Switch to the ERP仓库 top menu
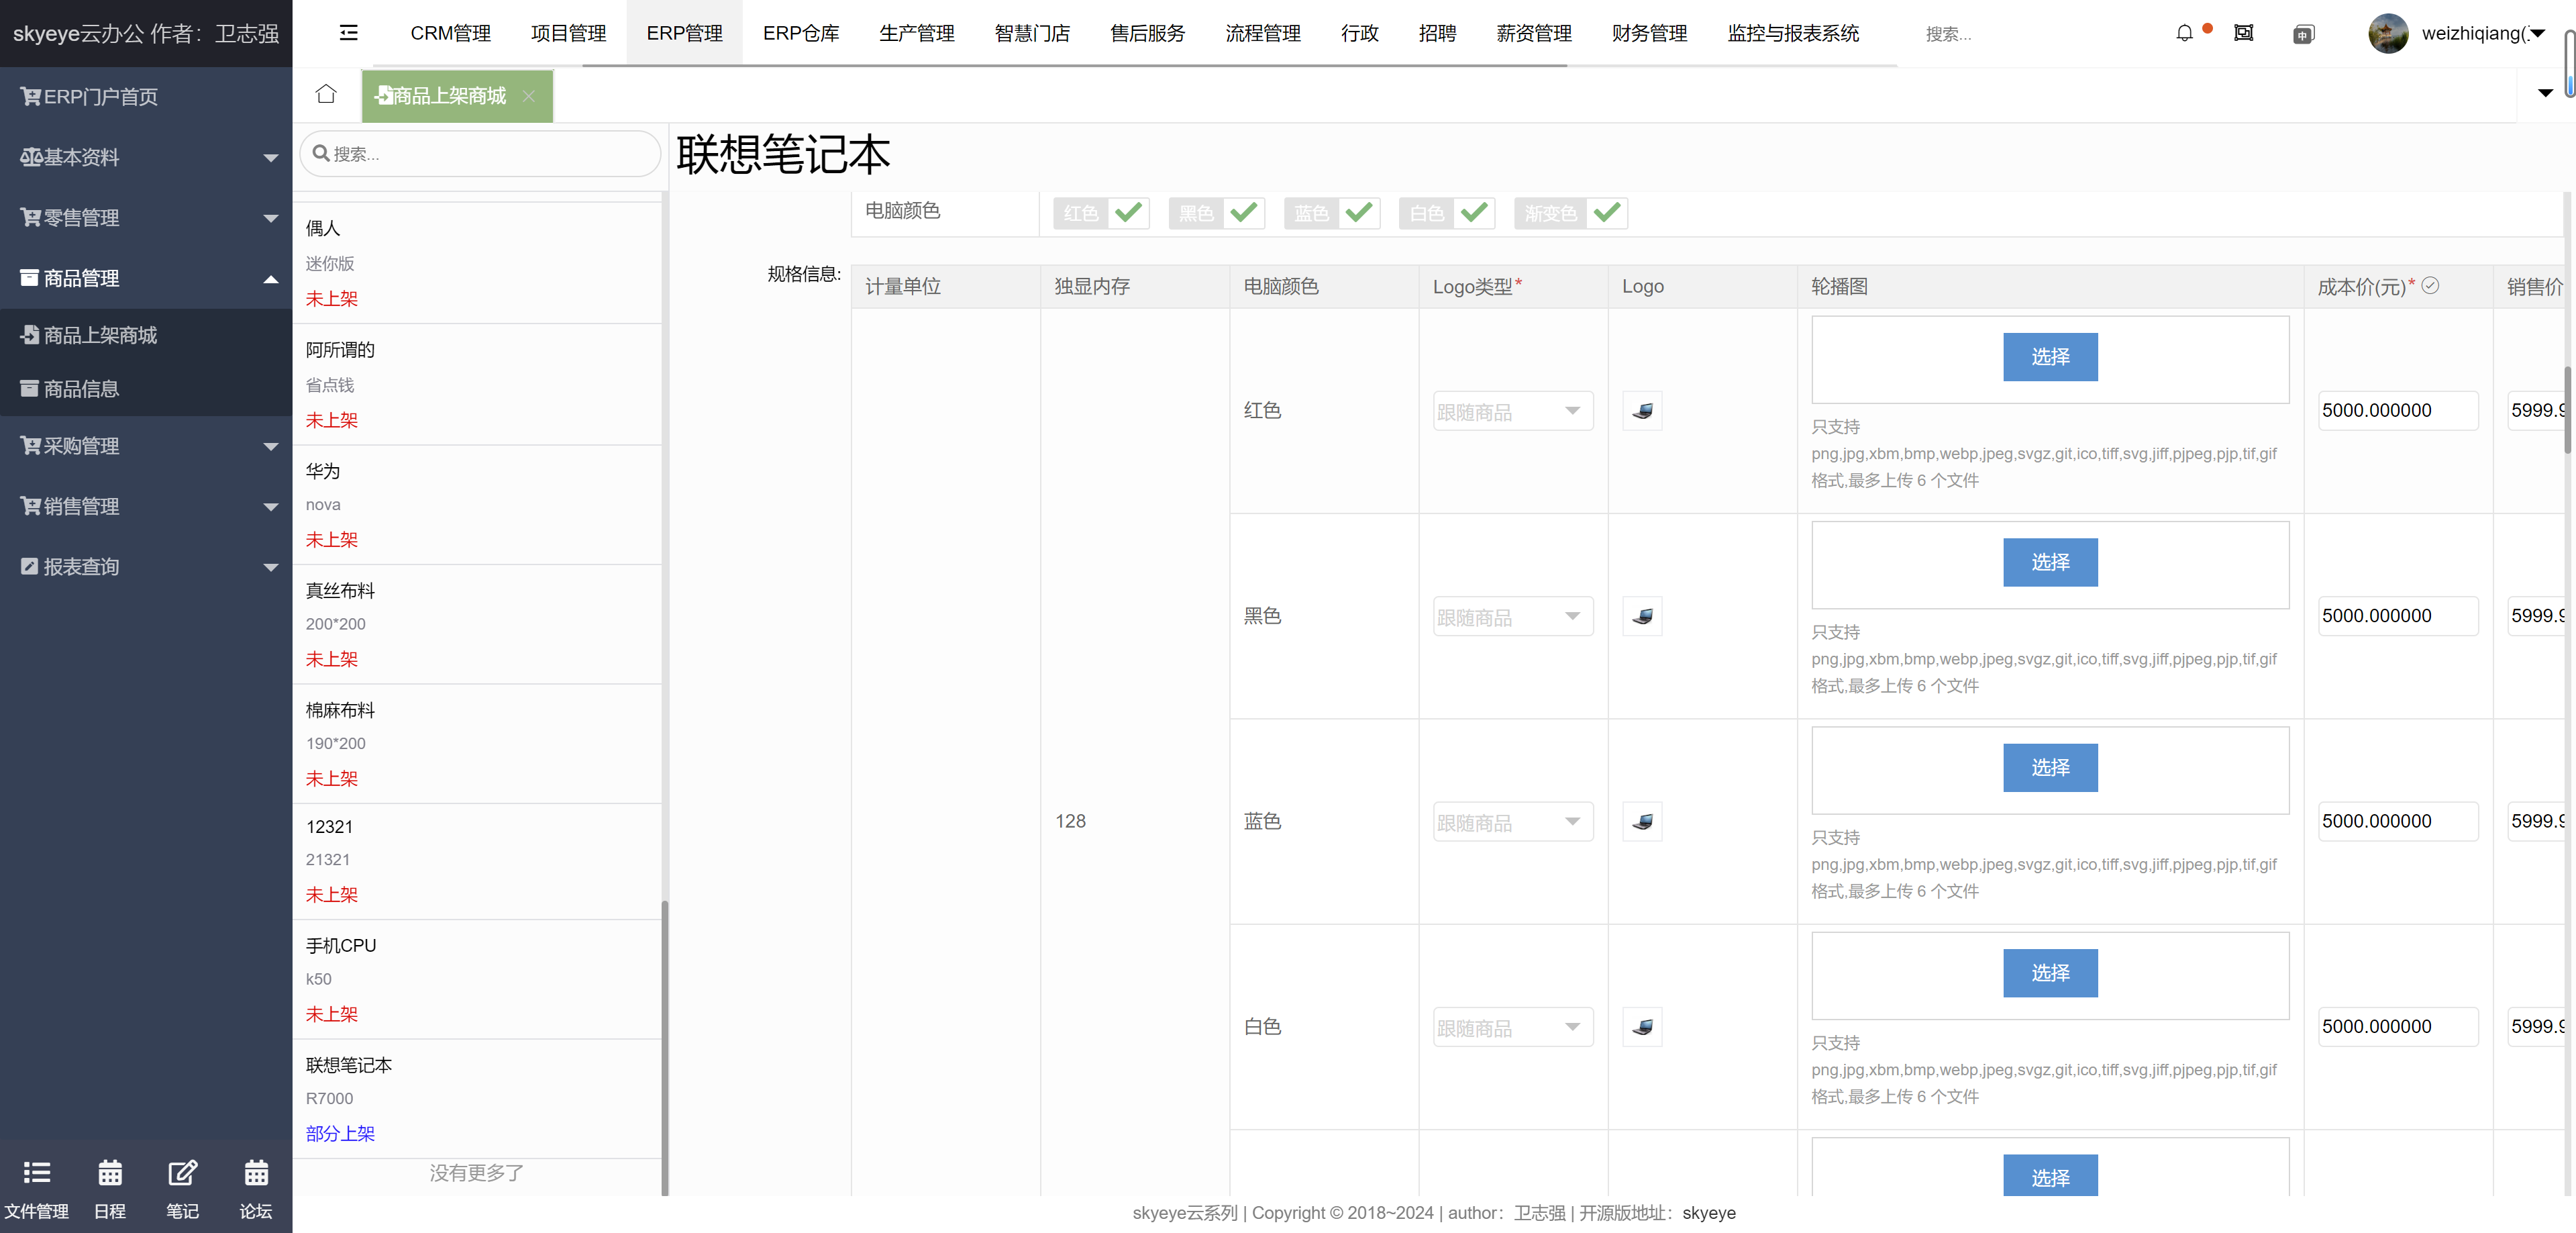The width and height of the screenshot is (2576, 1233). pos(800,33)
